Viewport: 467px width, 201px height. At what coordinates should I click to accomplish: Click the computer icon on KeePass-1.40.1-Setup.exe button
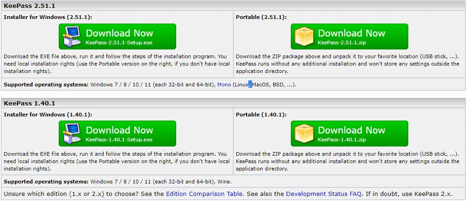72,134
